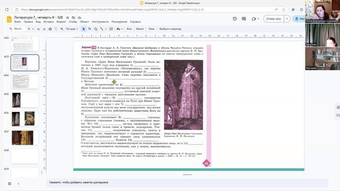Open the Инструменты menu
This screenshot has width=340, height=191.
(100, 22)
